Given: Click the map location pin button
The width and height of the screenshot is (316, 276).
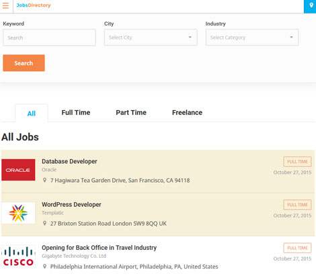Looking at the screenshot, I should 311,6.
